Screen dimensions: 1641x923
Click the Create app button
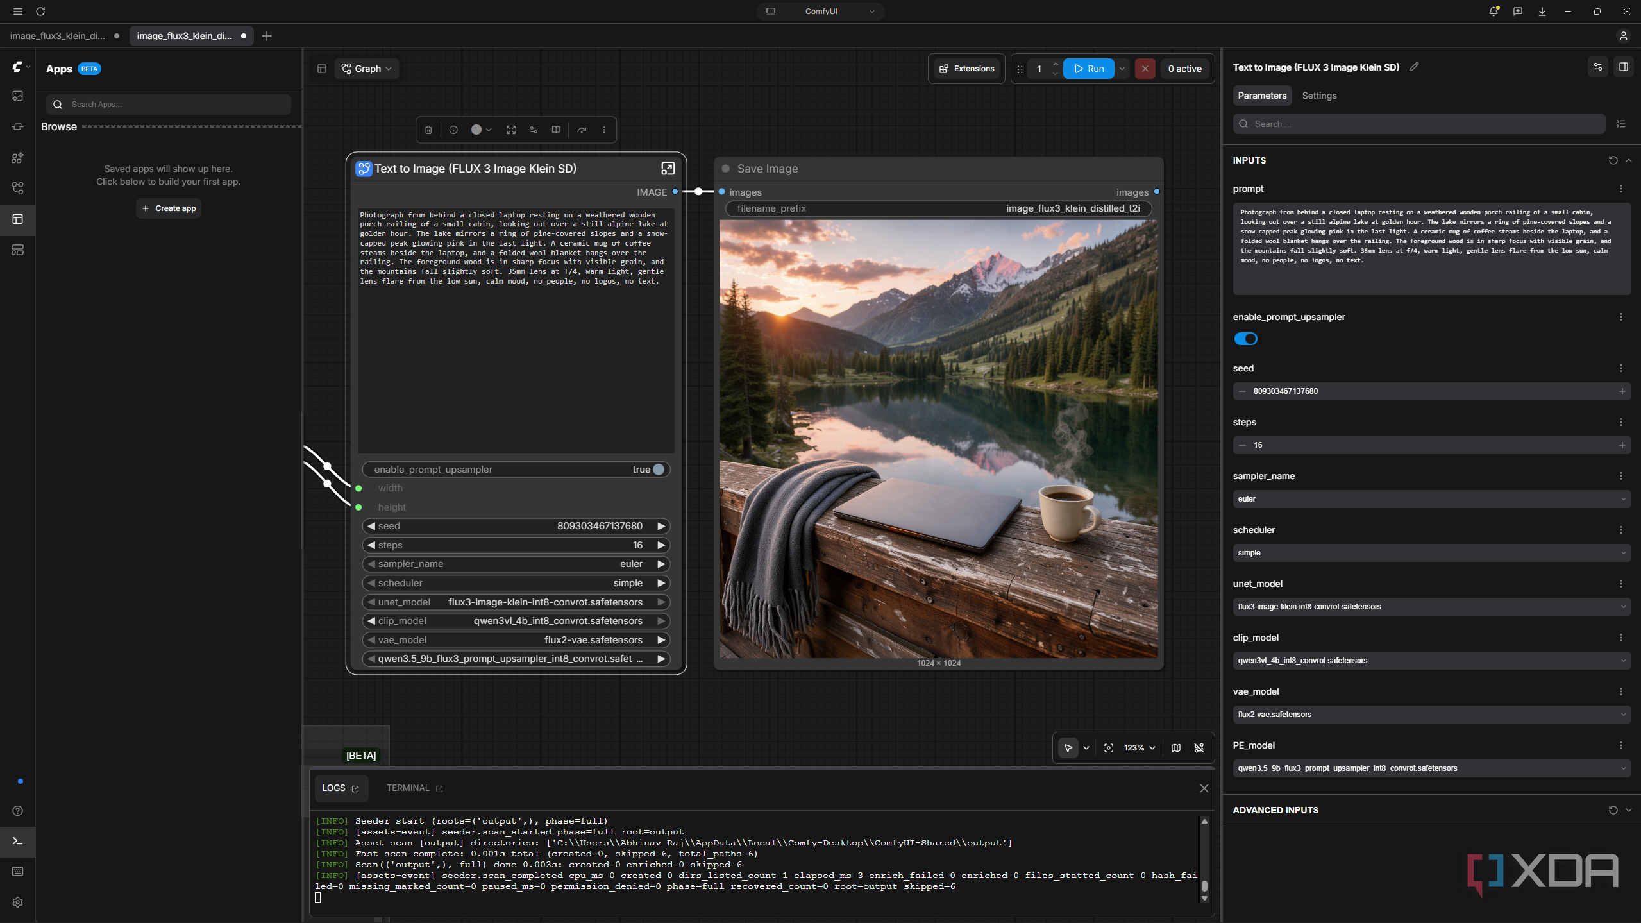(x=169, y=208)
